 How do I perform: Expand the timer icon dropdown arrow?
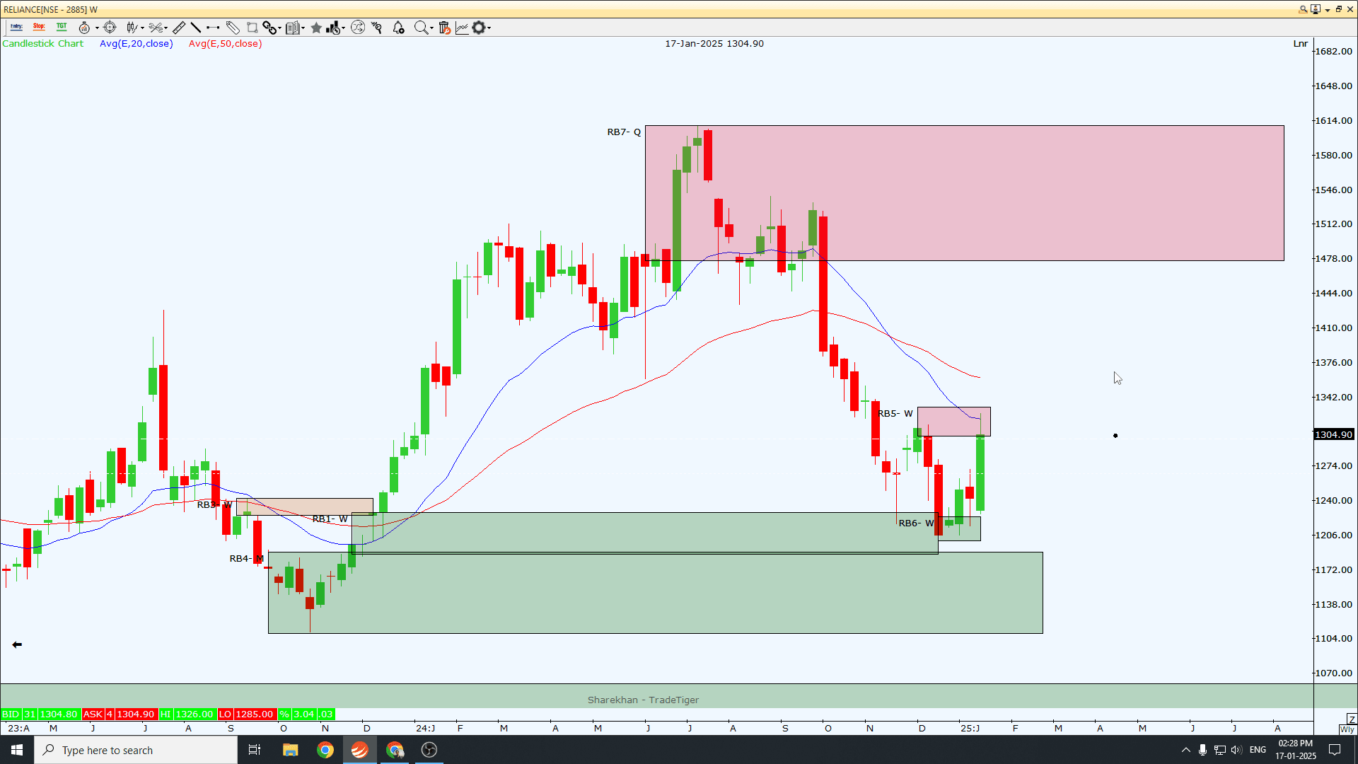click(x=97, y=28)
